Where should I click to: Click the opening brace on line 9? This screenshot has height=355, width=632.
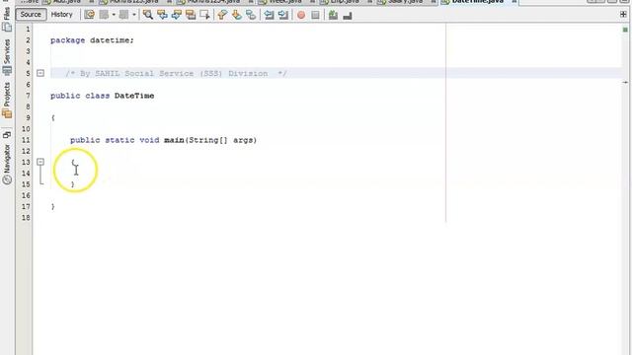click(x=52, y=118)
